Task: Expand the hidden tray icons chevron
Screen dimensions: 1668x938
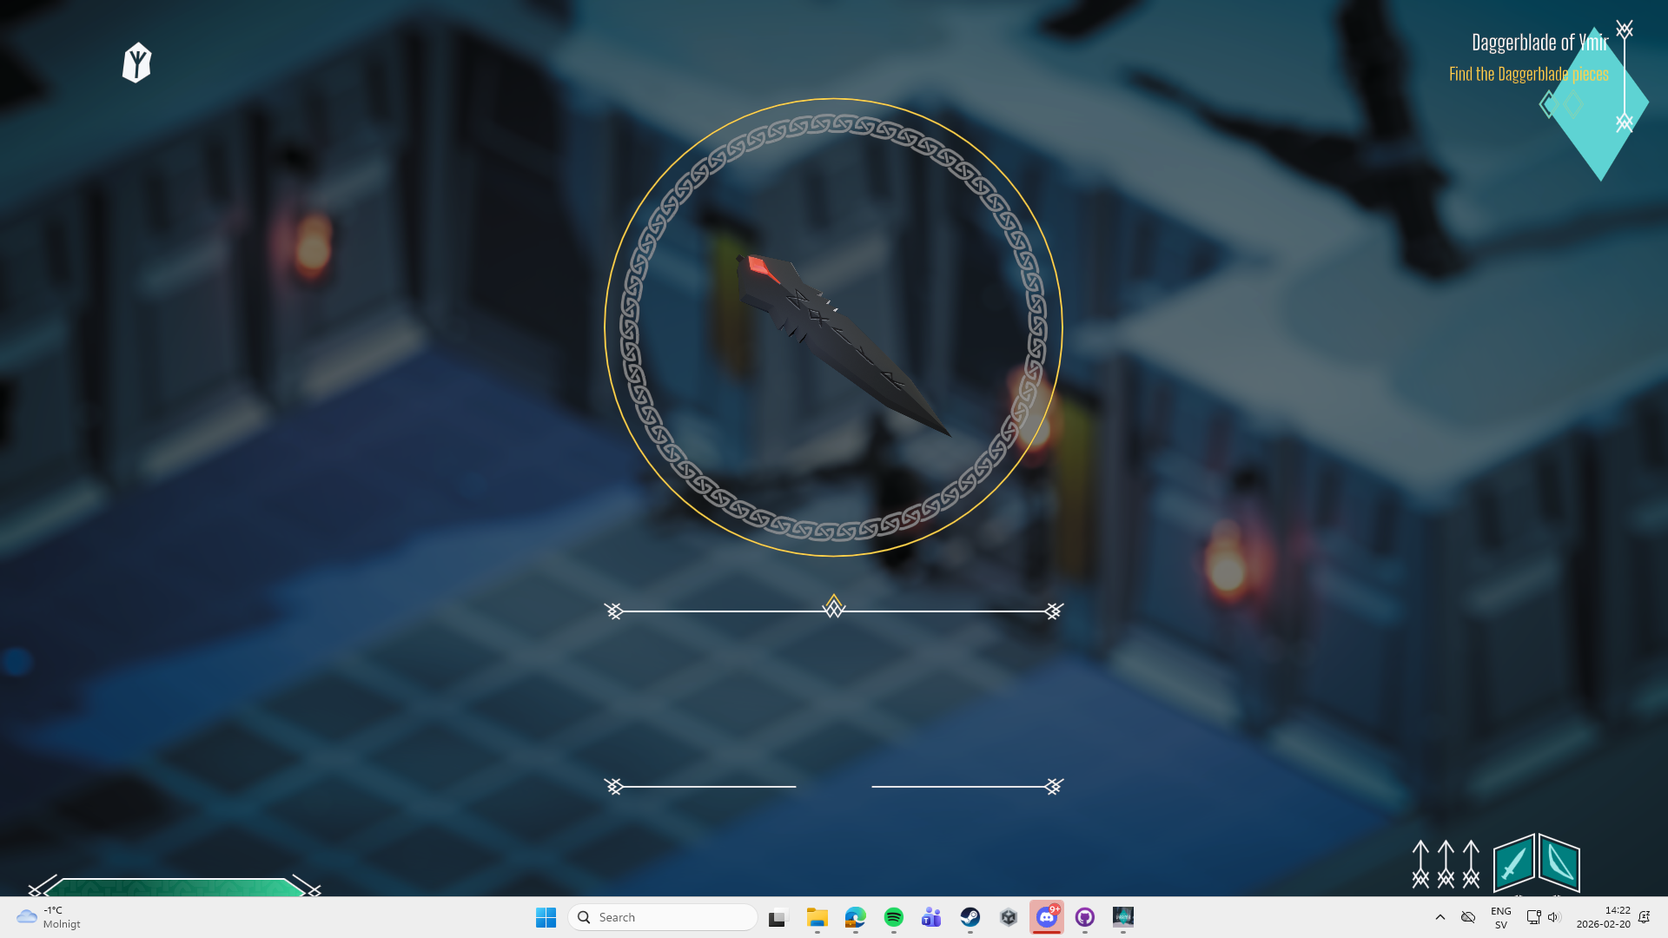Action: point(1440,917)
